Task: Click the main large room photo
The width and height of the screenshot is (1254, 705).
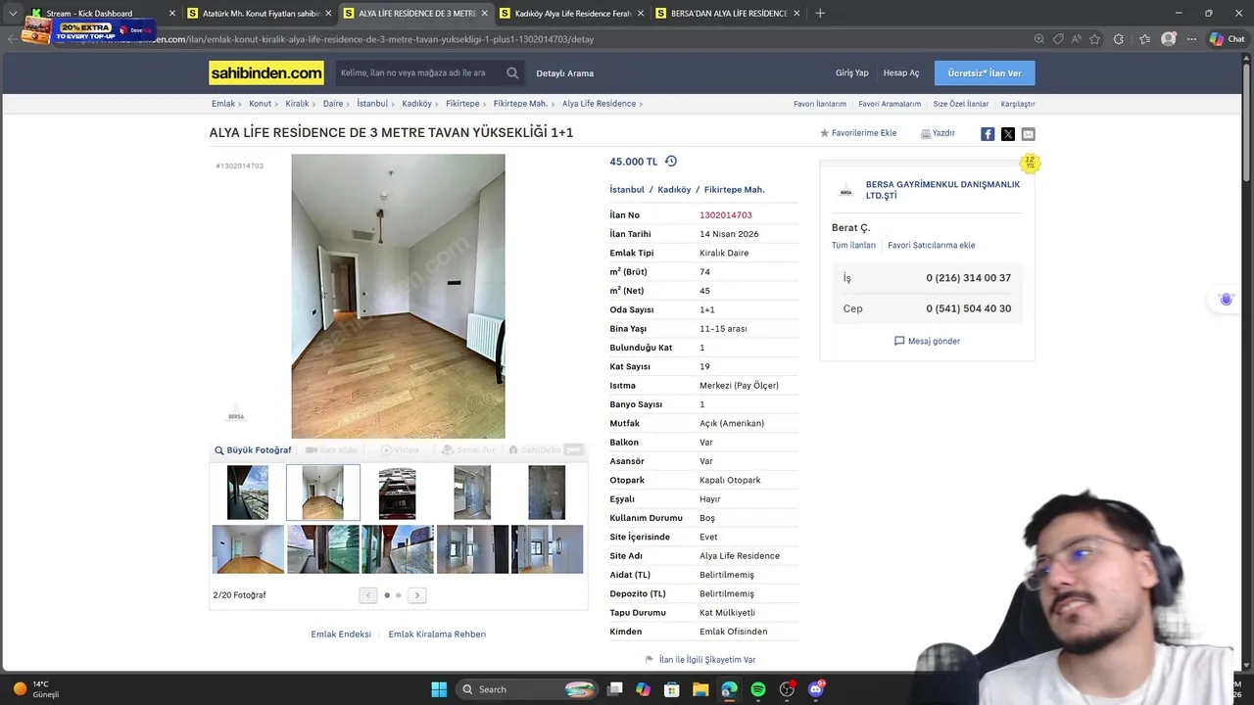Action: (398, 297)
